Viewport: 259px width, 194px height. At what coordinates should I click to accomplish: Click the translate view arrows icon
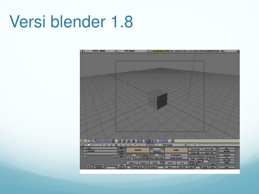(x=138, y=141)
